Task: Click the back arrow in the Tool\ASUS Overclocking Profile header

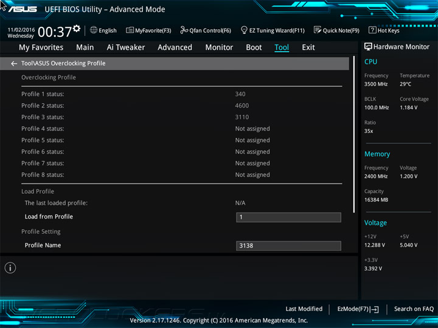Action: point(13,64)
